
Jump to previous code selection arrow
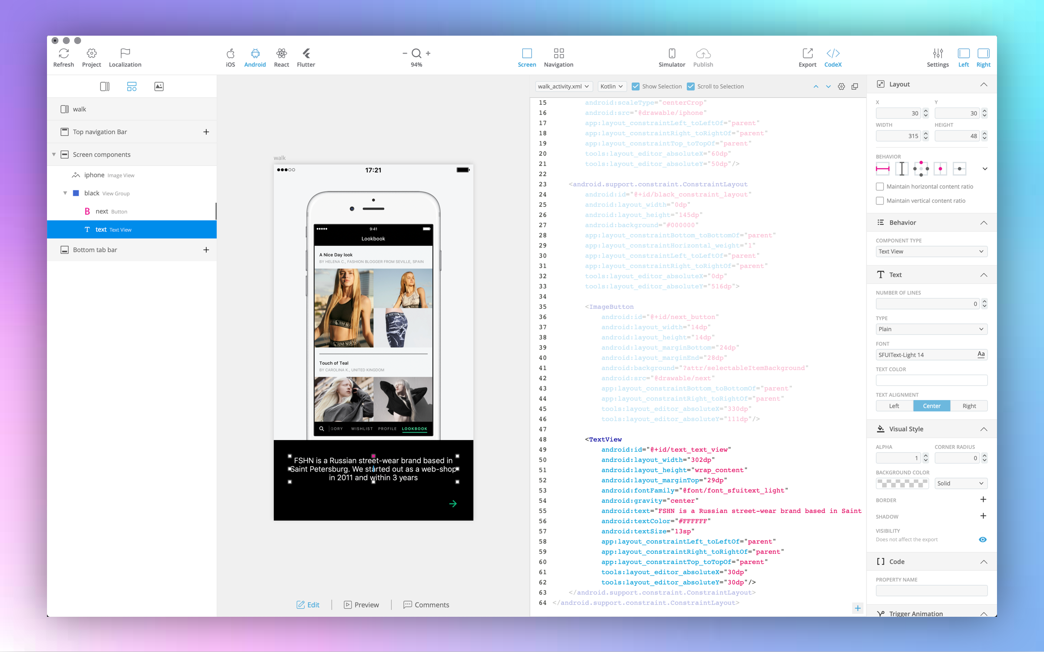[x=816, y=87]
